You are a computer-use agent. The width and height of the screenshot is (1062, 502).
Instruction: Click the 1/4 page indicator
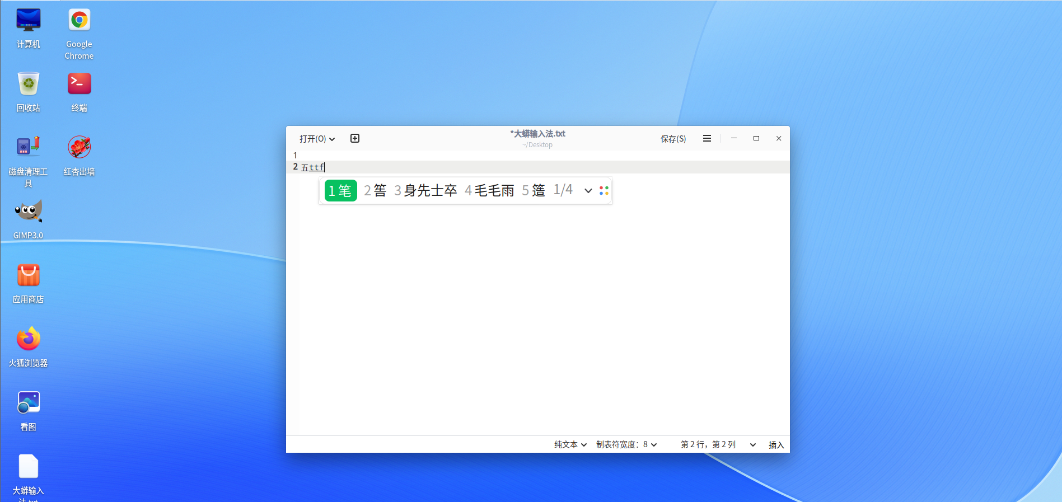[x=563, y=190]
